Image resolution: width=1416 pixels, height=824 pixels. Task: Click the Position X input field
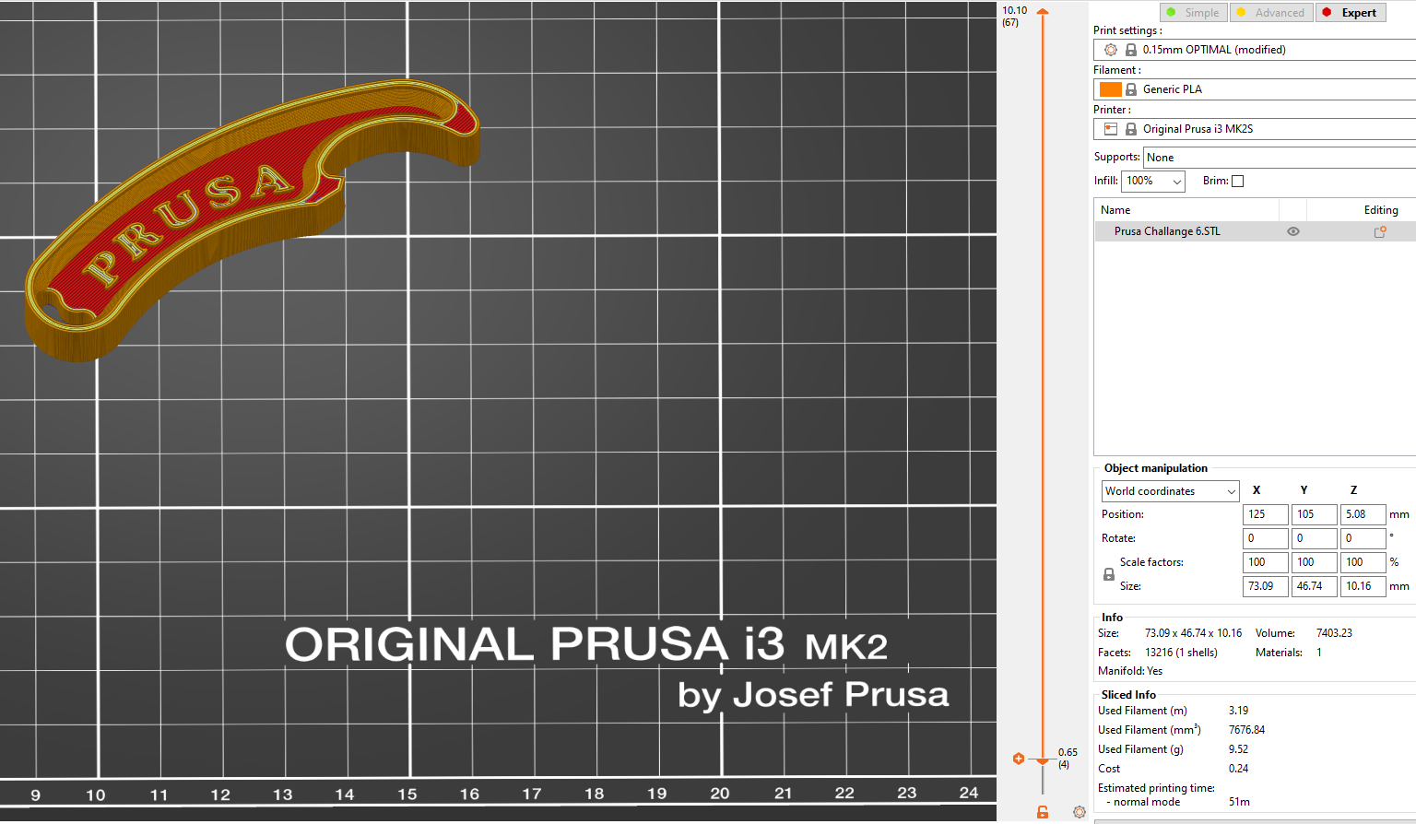[1265, 514]
